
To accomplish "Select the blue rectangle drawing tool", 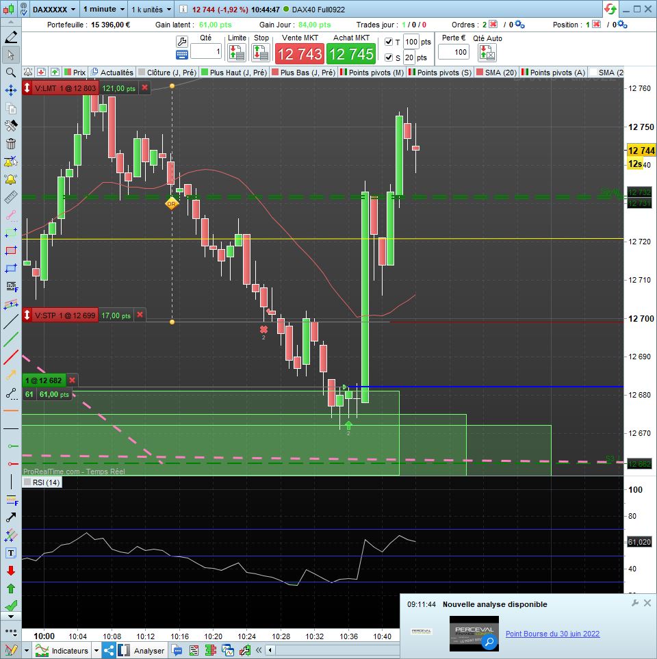I will 11,268.
